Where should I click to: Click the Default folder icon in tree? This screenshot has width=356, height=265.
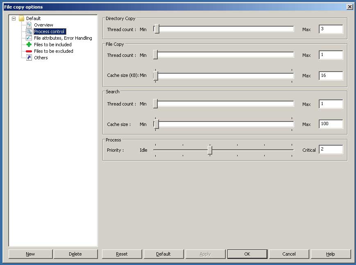(x=21, y=18)
